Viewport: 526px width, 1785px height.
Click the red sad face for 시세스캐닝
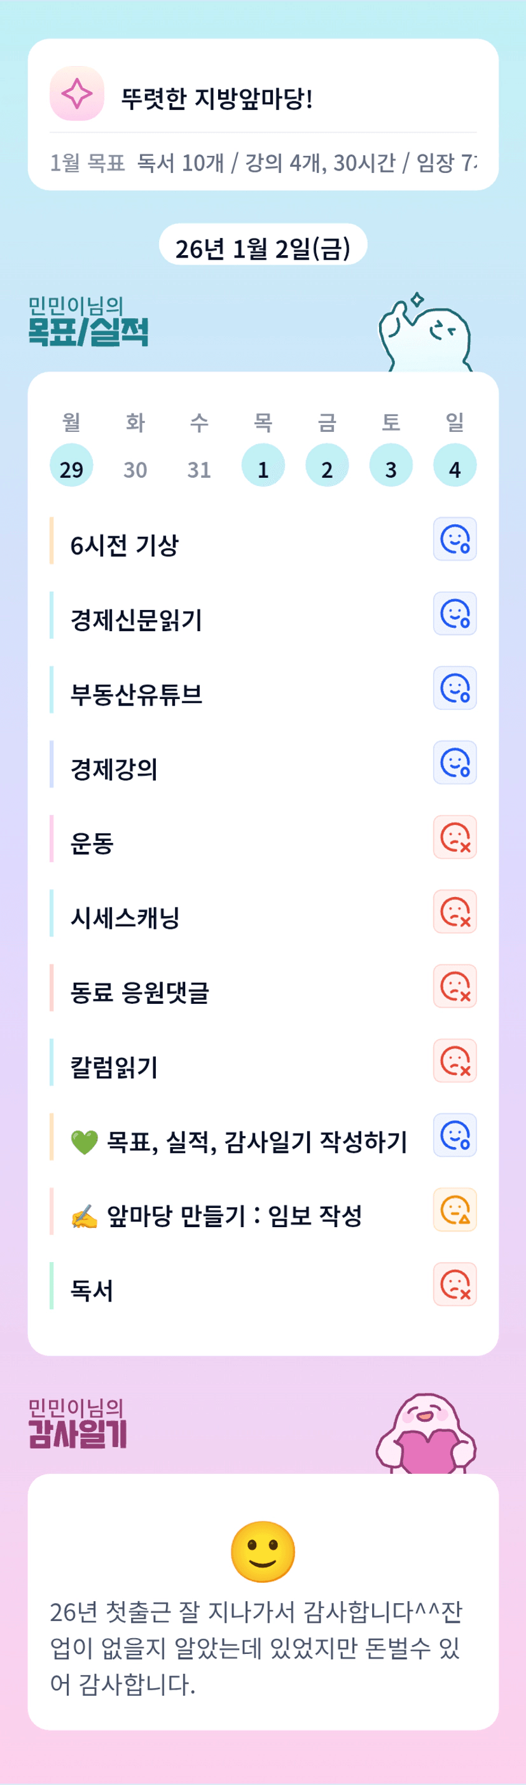[455, 912]
